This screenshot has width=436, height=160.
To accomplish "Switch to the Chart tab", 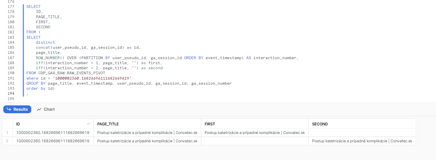I will tap(46, 109).
